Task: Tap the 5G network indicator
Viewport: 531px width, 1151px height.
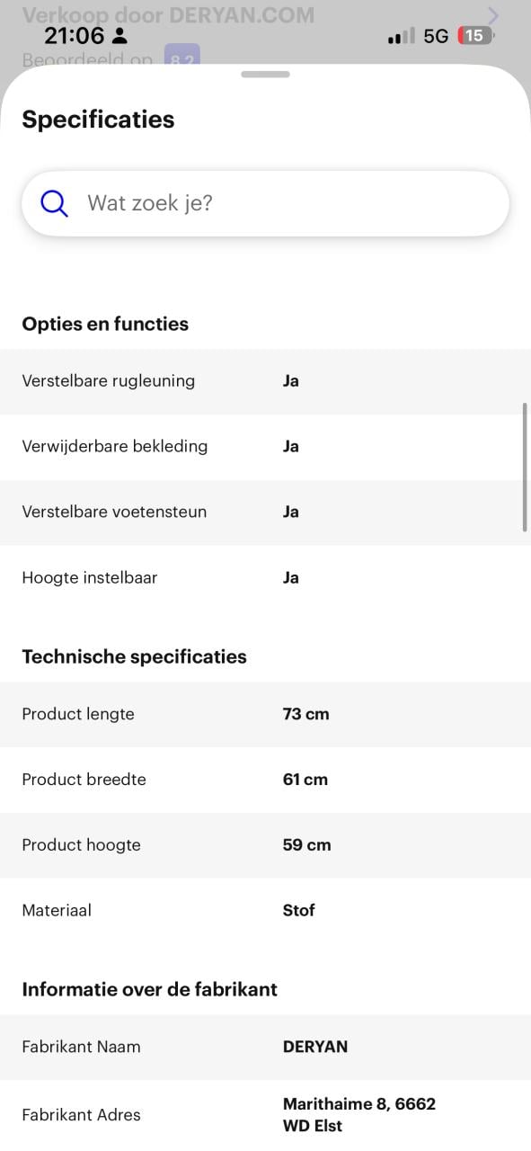Action: (x=436, y=36)
